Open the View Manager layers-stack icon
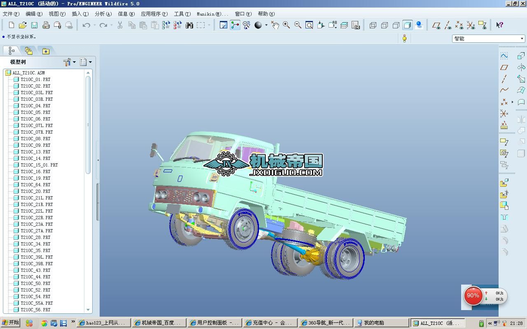 tap(344, 25)
